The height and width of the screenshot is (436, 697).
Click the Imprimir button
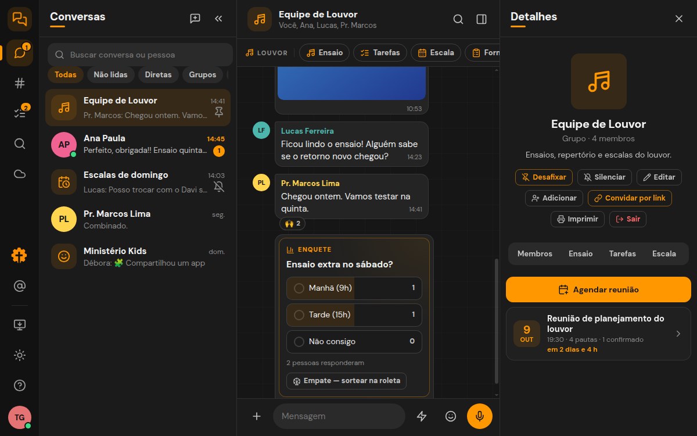pyautogui.click(x=578, y=219)
